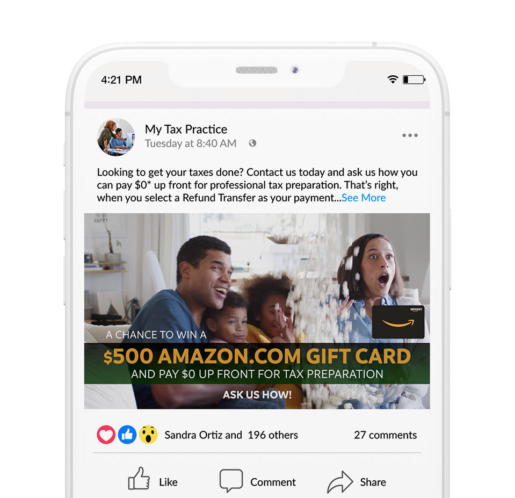515x498 pixels.
Task: Open the 27 comments list
Action: coord(385,435)
